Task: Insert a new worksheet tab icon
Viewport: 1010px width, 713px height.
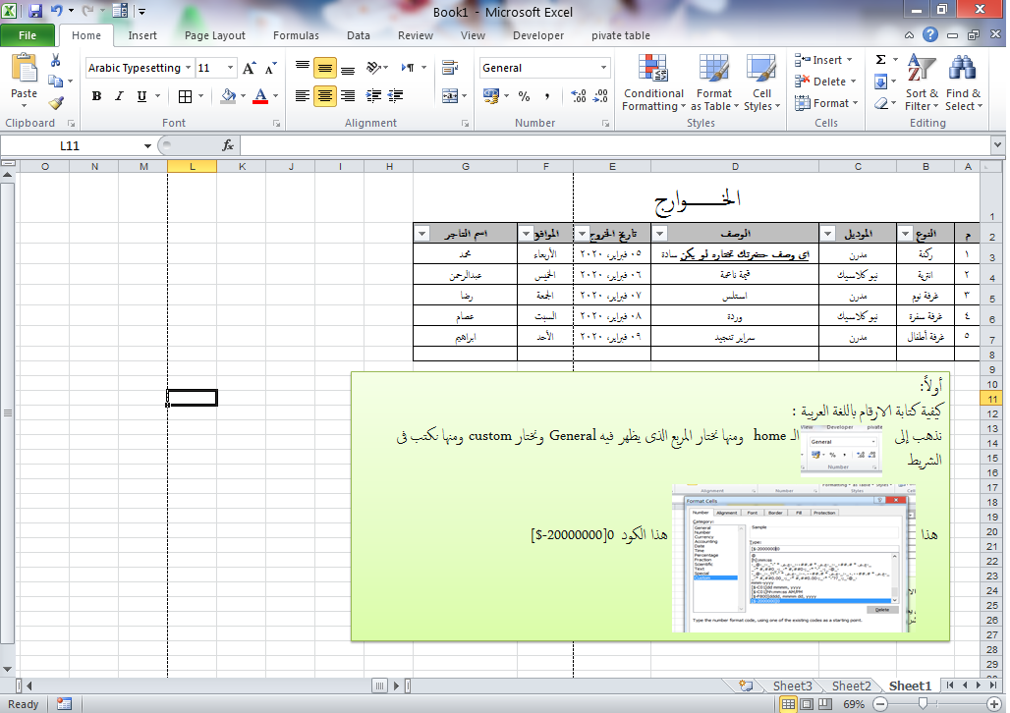Action: click(x=746, y=686)
